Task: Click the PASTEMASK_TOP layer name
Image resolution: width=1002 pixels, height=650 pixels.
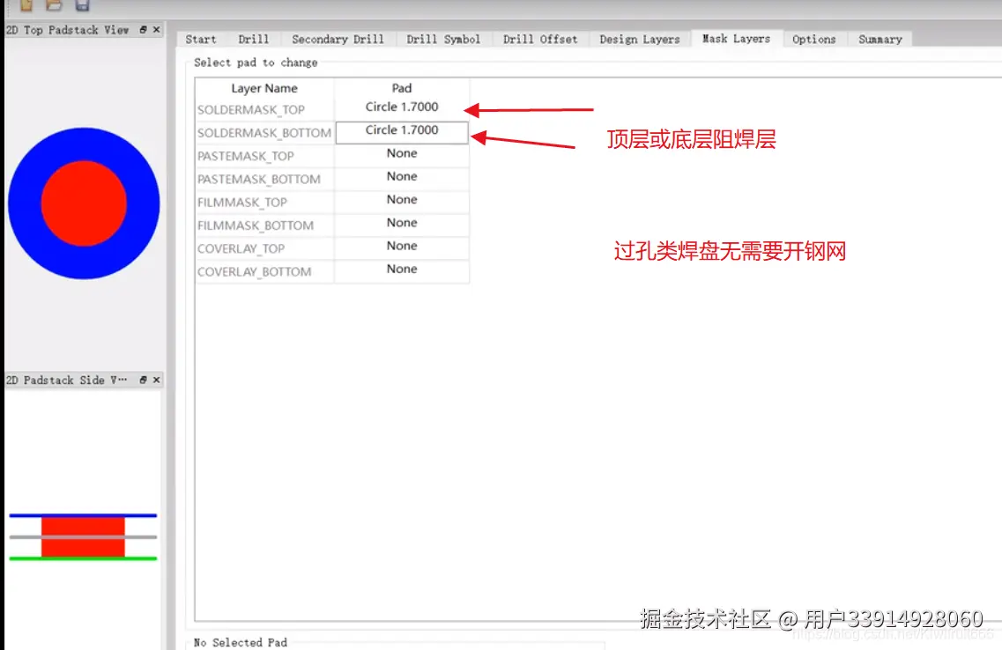Action: click(245, 156)
